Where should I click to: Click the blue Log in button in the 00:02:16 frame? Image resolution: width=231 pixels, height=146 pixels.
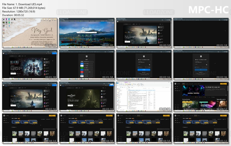point(144,70)
